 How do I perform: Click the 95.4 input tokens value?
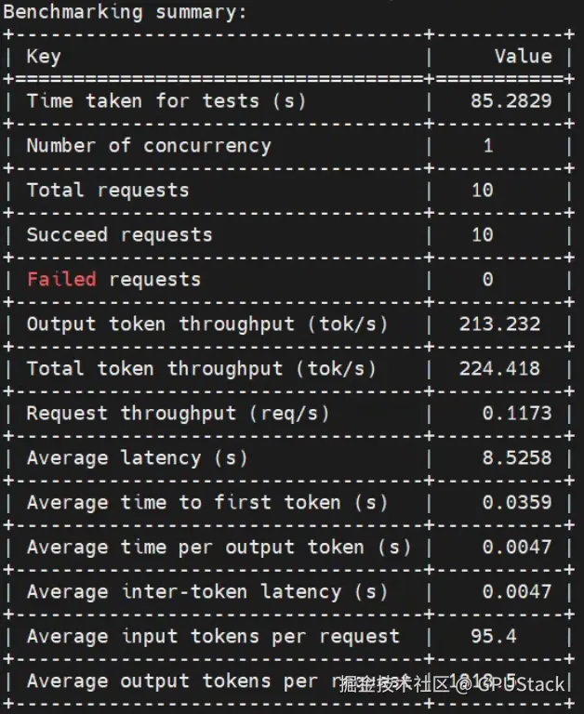click(x=494, y=636)
